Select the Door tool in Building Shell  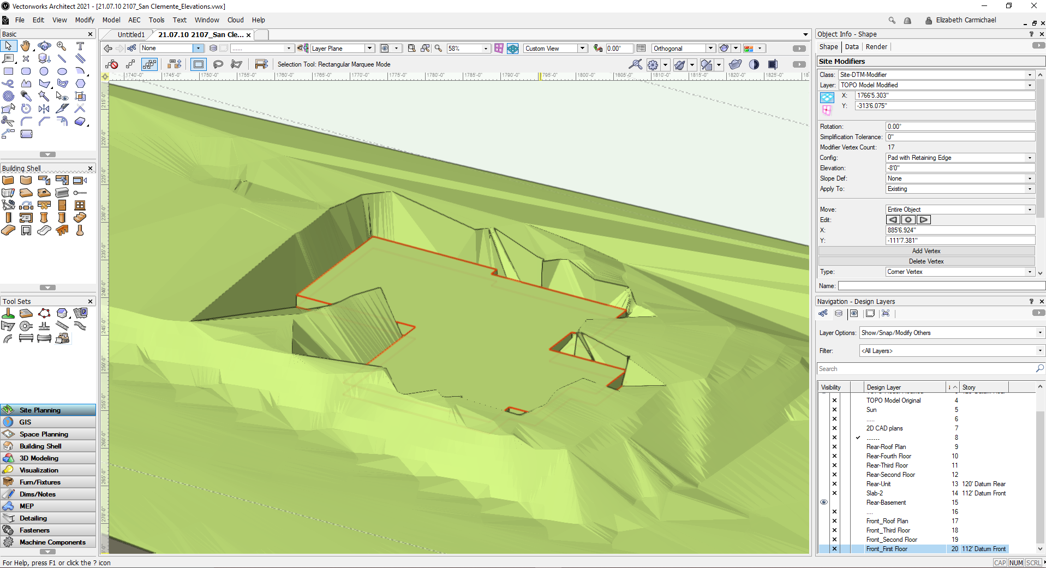(x=62, y=205)
